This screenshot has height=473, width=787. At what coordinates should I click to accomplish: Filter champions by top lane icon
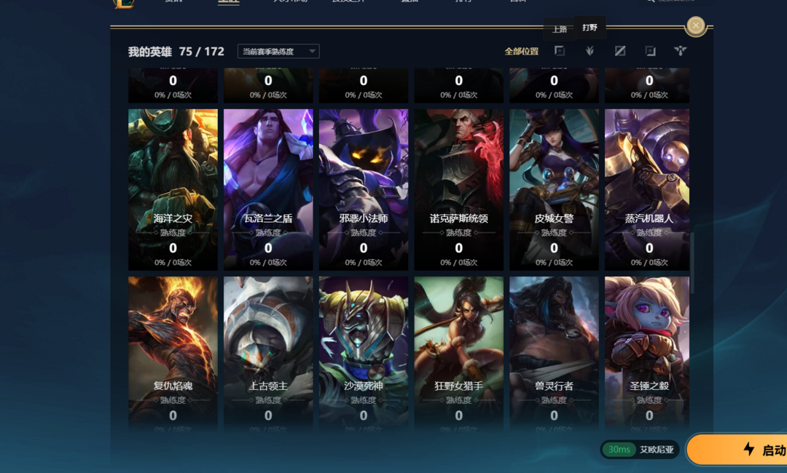[559, 51]
